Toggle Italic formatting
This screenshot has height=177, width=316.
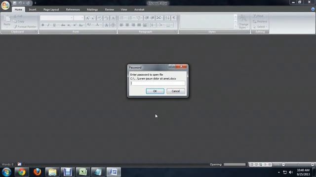[x=48, y=25]
